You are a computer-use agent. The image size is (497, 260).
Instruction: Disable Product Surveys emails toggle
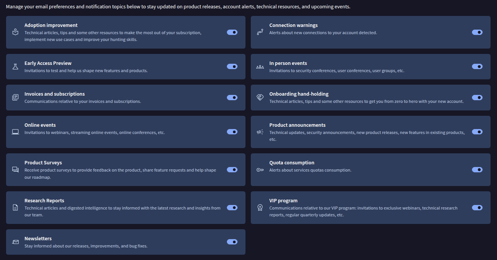[x=232, y=170]
